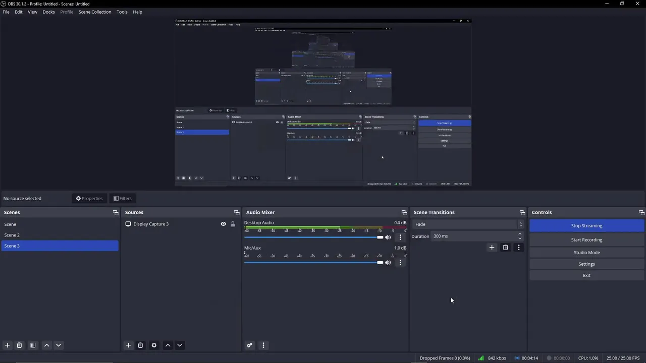Remove selected scene with trash icon
The width and height of the screenshot is (646, 363).
[19, 345]
